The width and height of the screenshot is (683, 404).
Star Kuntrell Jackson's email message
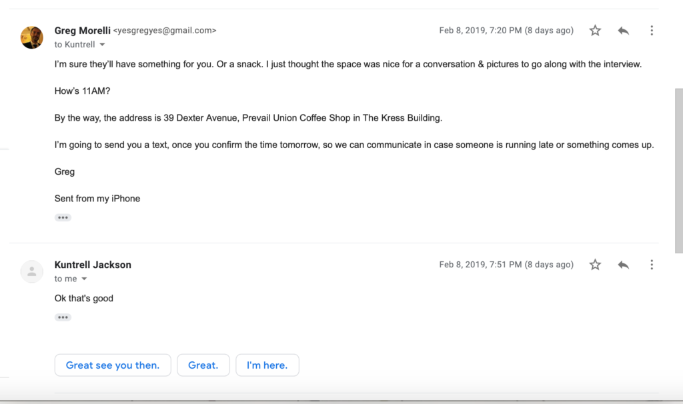pyautogui.click(x=595, y=265)
